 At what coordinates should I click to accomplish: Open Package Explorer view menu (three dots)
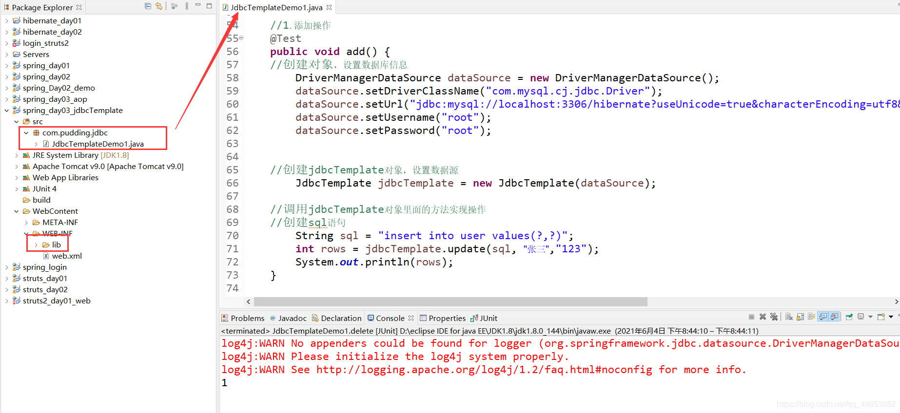(187, 6)
